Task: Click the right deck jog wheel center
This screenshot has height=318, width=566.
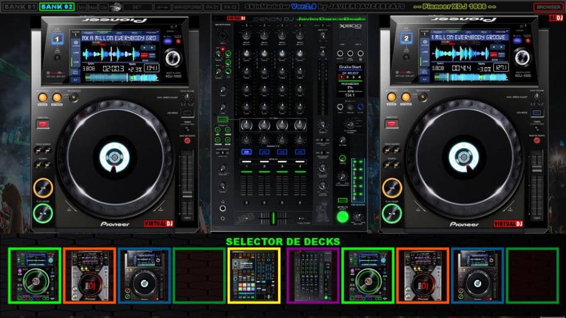Action: (x=464, y=157)
